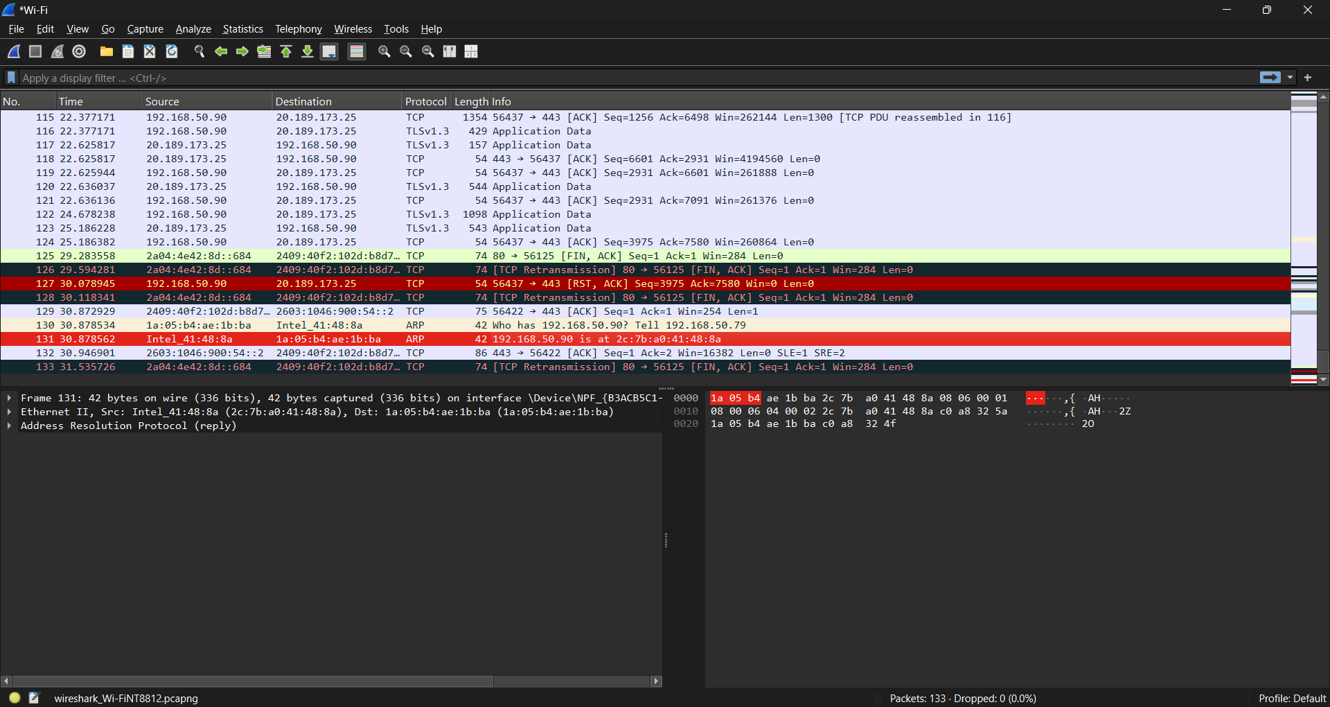Select packet 132 ACK with SLE row
Viewport: 1330px width, 707px height.
(645, 353)
